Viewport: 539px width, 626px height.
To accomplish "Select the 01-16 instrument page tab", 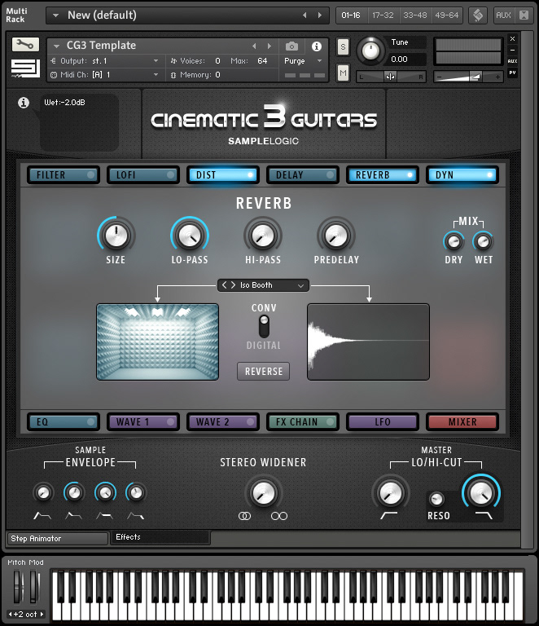I will click(x=351, y=15).
